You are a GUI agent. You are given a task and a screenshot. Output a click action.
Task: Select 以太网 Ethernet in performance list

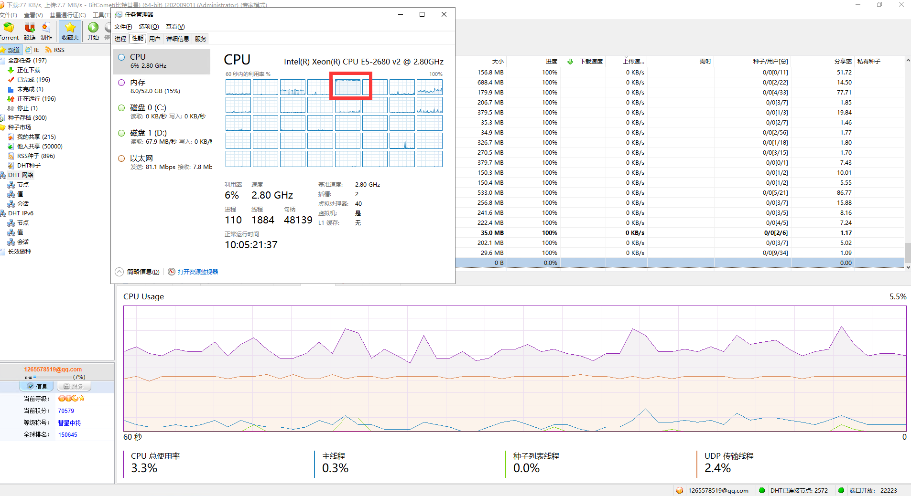tap(162, 162)
